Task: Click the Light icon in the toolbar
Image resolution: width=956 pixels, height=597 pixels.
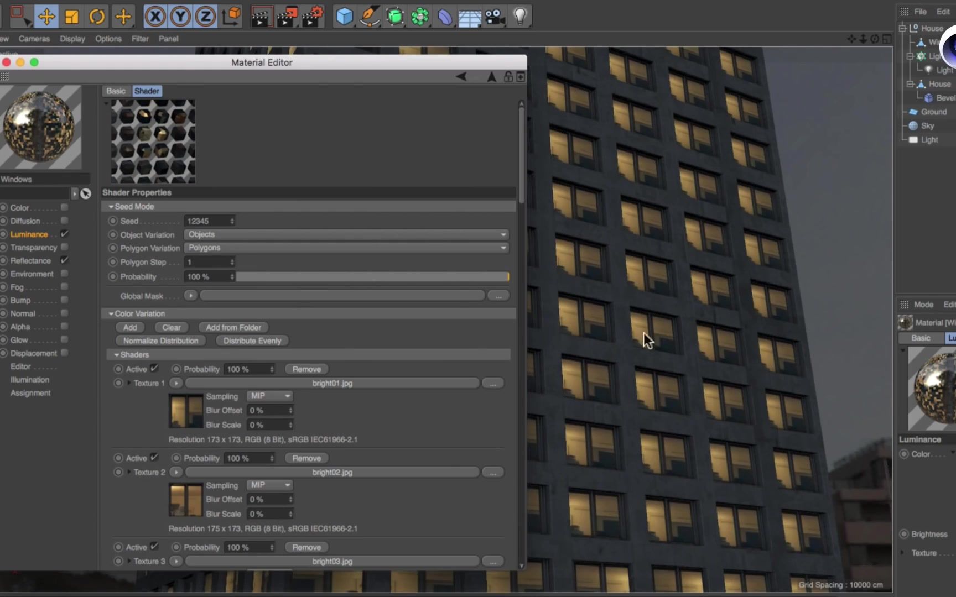Action: (520, 17)
